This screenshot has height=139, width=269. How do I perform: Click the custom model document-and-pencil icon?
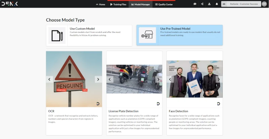pyautogui.click(x=57, y=35)
